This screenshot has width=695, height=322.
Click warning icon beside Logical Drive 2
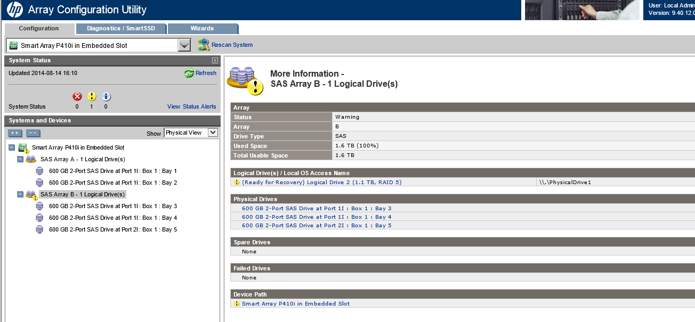[x=237, y=182]
